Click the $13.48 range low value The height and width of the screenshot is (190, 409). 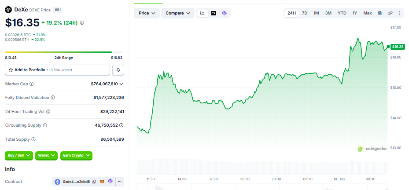pos(11,58)
